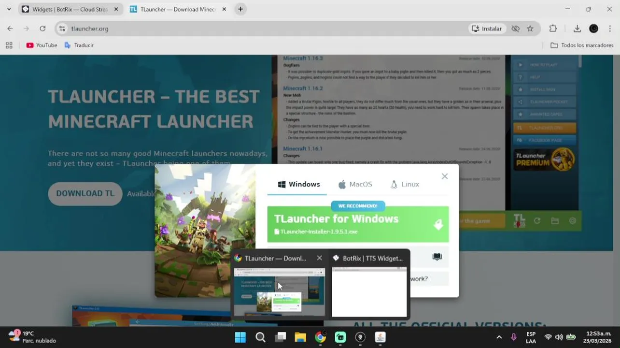The image size is (620, 348).
Task: Open the Traducir bookmark
Action: point(79,45)
